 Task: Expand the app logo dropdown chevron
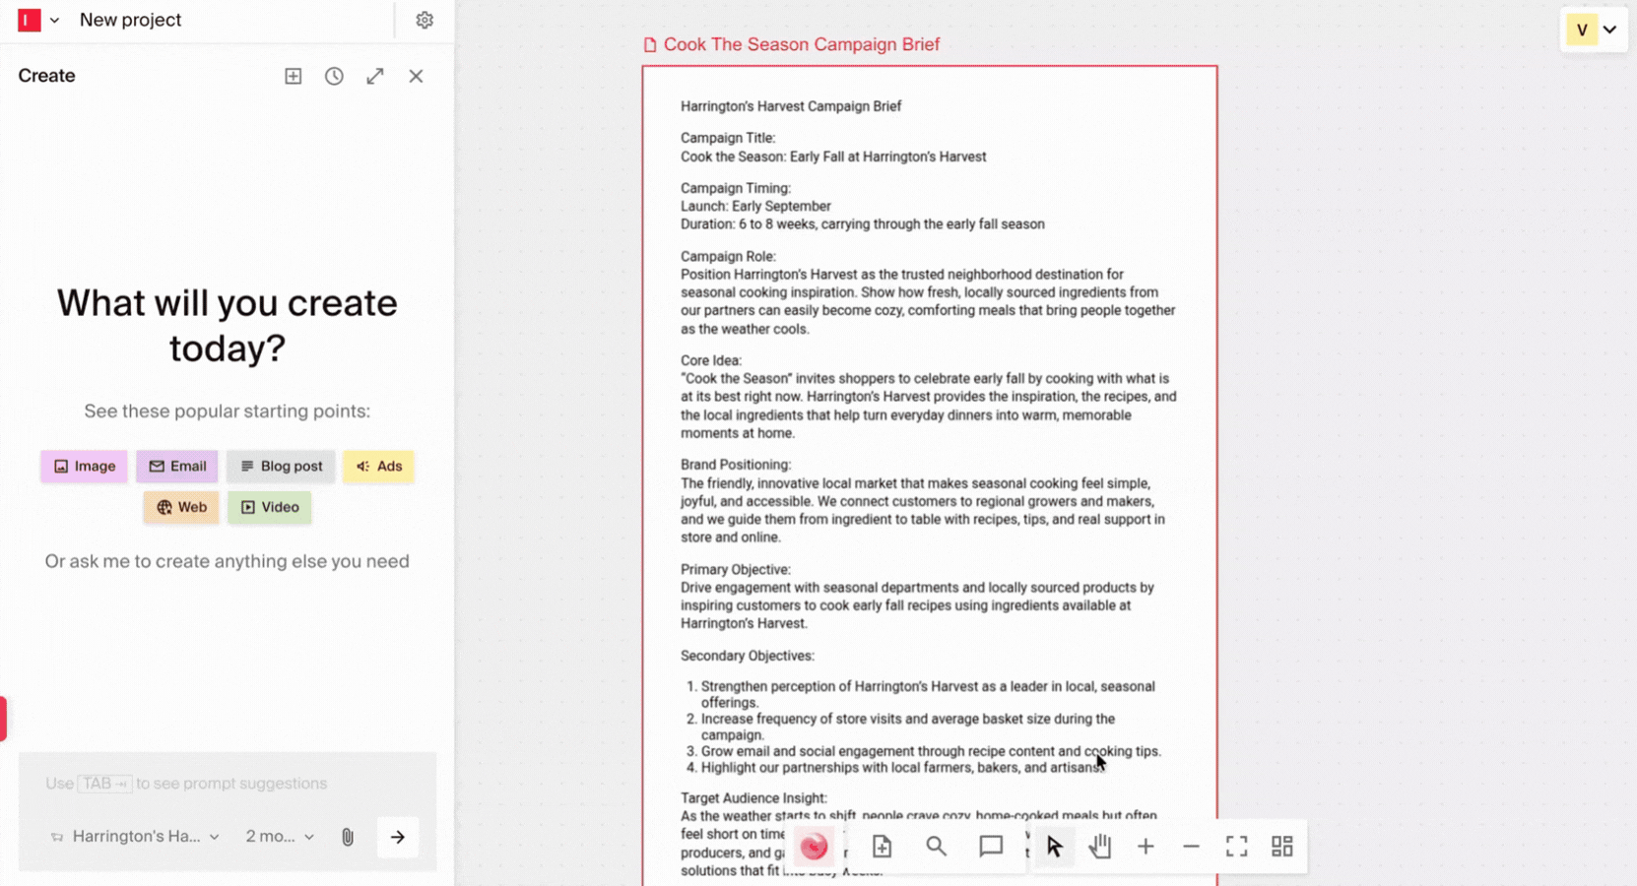click(54, 20)
